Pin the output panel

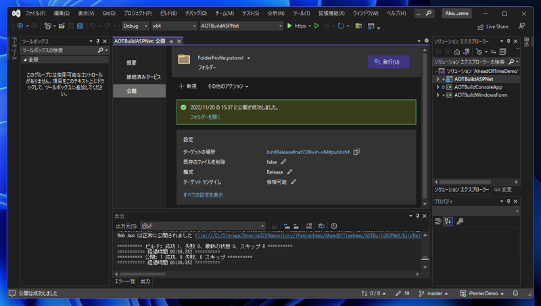click(x=417, y=215)
